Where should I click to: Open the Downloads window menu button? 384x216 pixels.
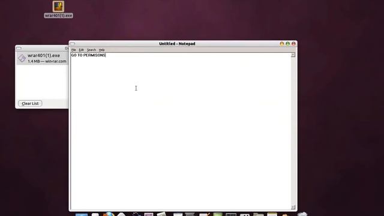[x=19, y=48]
